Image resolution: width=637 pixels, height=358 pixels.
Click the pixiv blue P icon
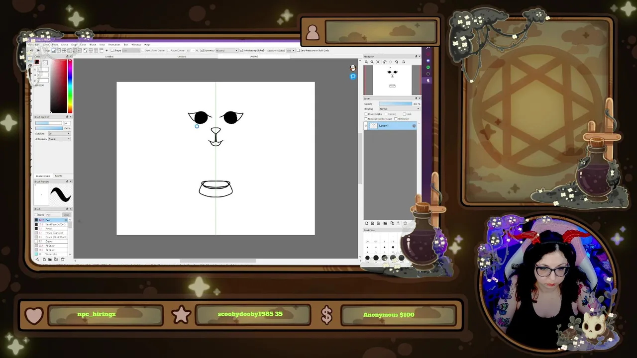pos(353,76)
